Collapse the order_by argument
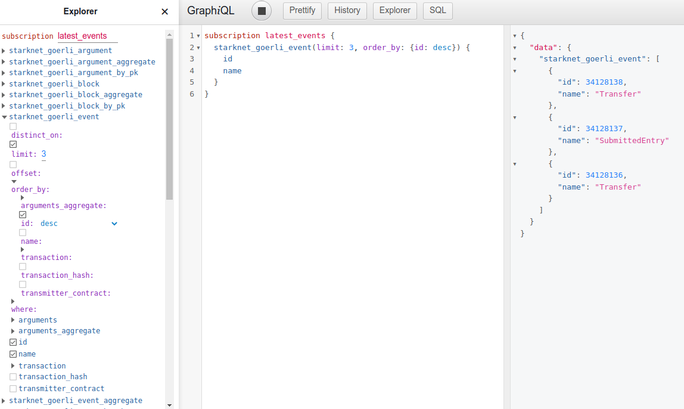The height and width of the screenshot is (409, 684). (14, 182)
